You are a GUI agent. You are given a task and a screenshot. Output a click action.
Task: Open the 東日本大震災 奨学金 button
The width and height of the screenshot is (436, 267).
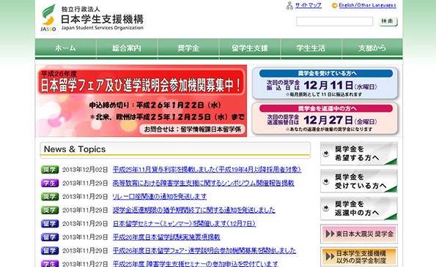(359, 234)
